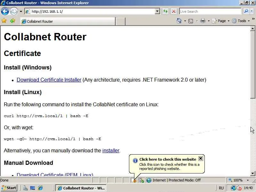The width and height of the screenshot is (256, 192).
Task: Run search with the magnifier icon
Action: coord(246,11)
